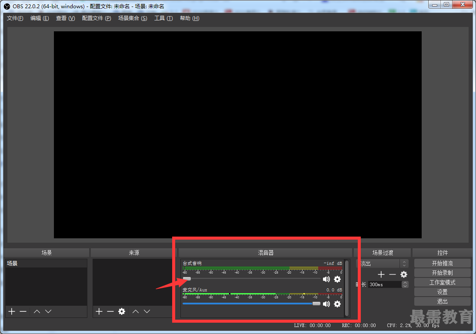Open the 场景集合(S) menu
The height and width of the screenshot is (334, 476).
tap(133, 18)
